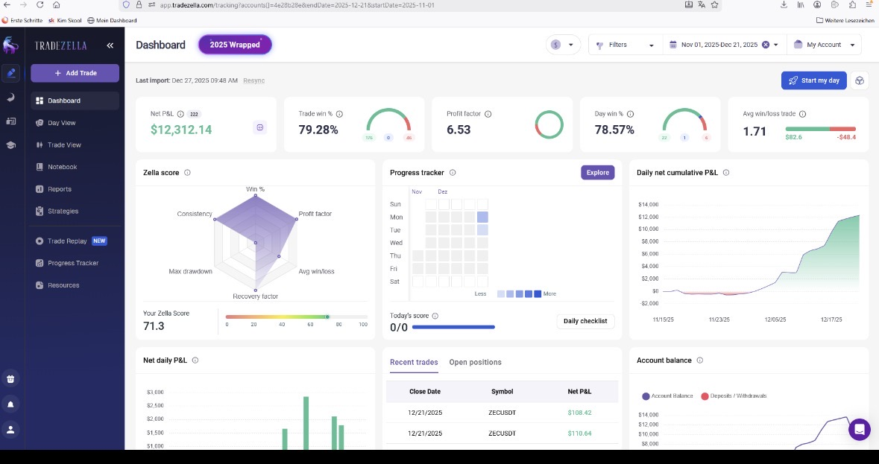Click the info icon next to Zella score
This screenshot has width=879, height=464.
click(187, 173)
